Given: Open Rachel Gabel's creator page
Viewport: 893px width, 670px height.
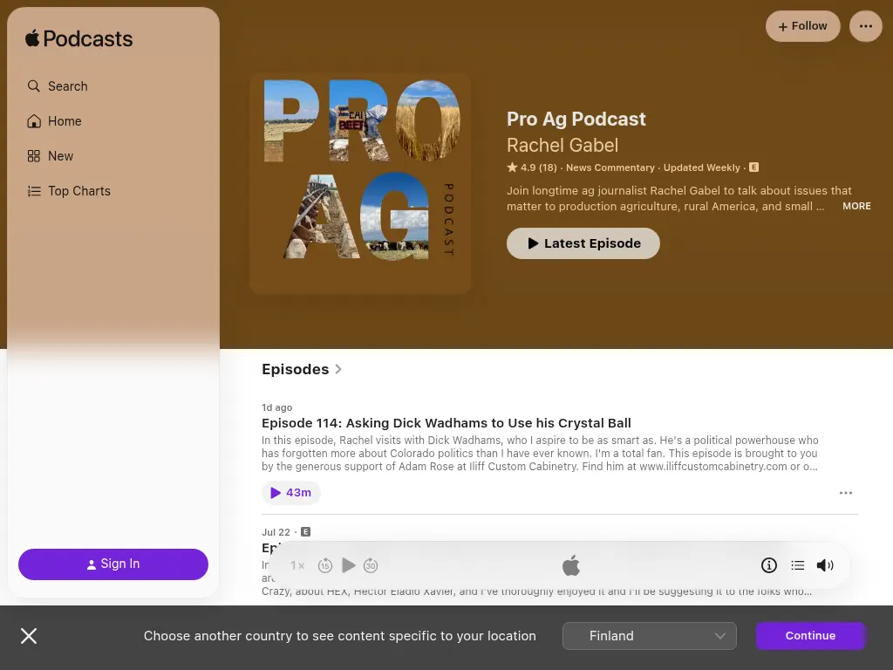Looking at the screenshot, I should pos(562,146).
